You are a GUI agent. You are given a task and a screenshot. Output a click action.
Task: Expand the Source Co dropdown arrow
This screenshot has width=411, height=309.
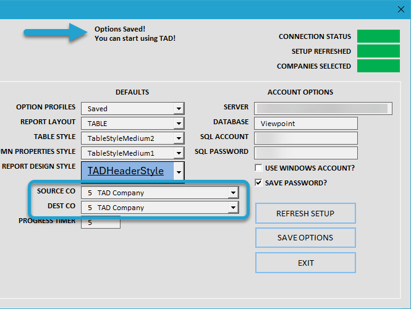click(x=233, y=193)
